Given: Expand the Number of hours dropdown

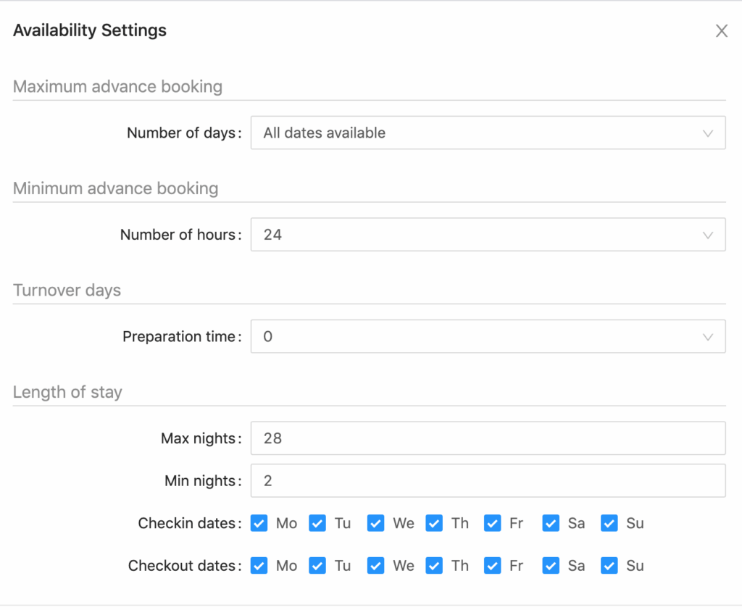Looking at the screenshot, I should (x=488, y=235).
